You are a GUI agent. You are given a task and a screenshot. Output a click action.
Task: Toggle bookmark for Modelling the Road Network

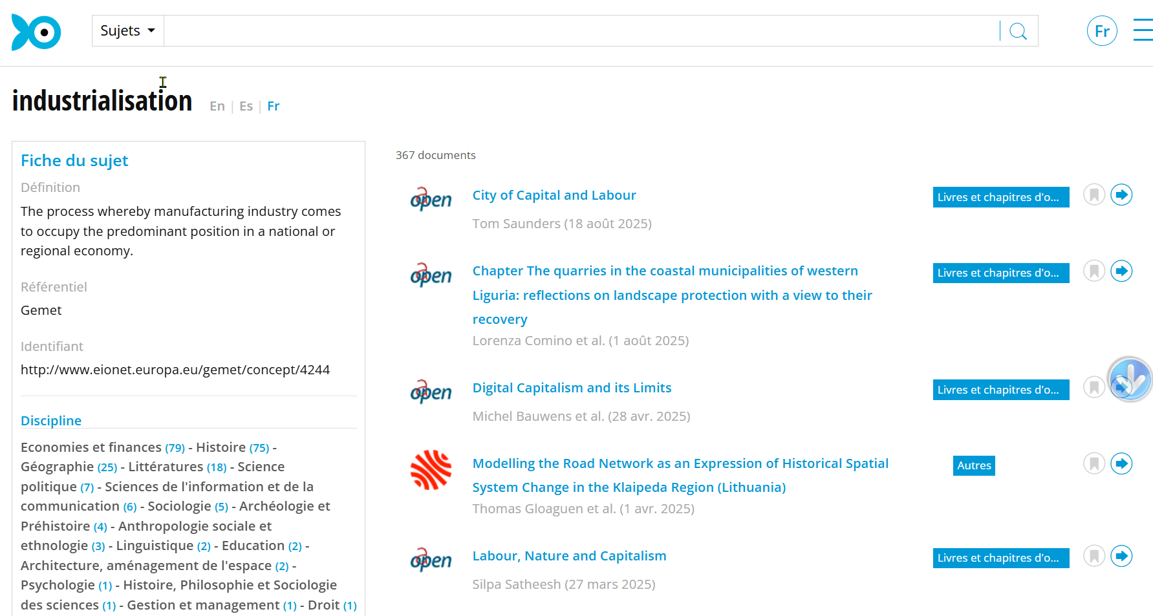tap(1094, 463)
